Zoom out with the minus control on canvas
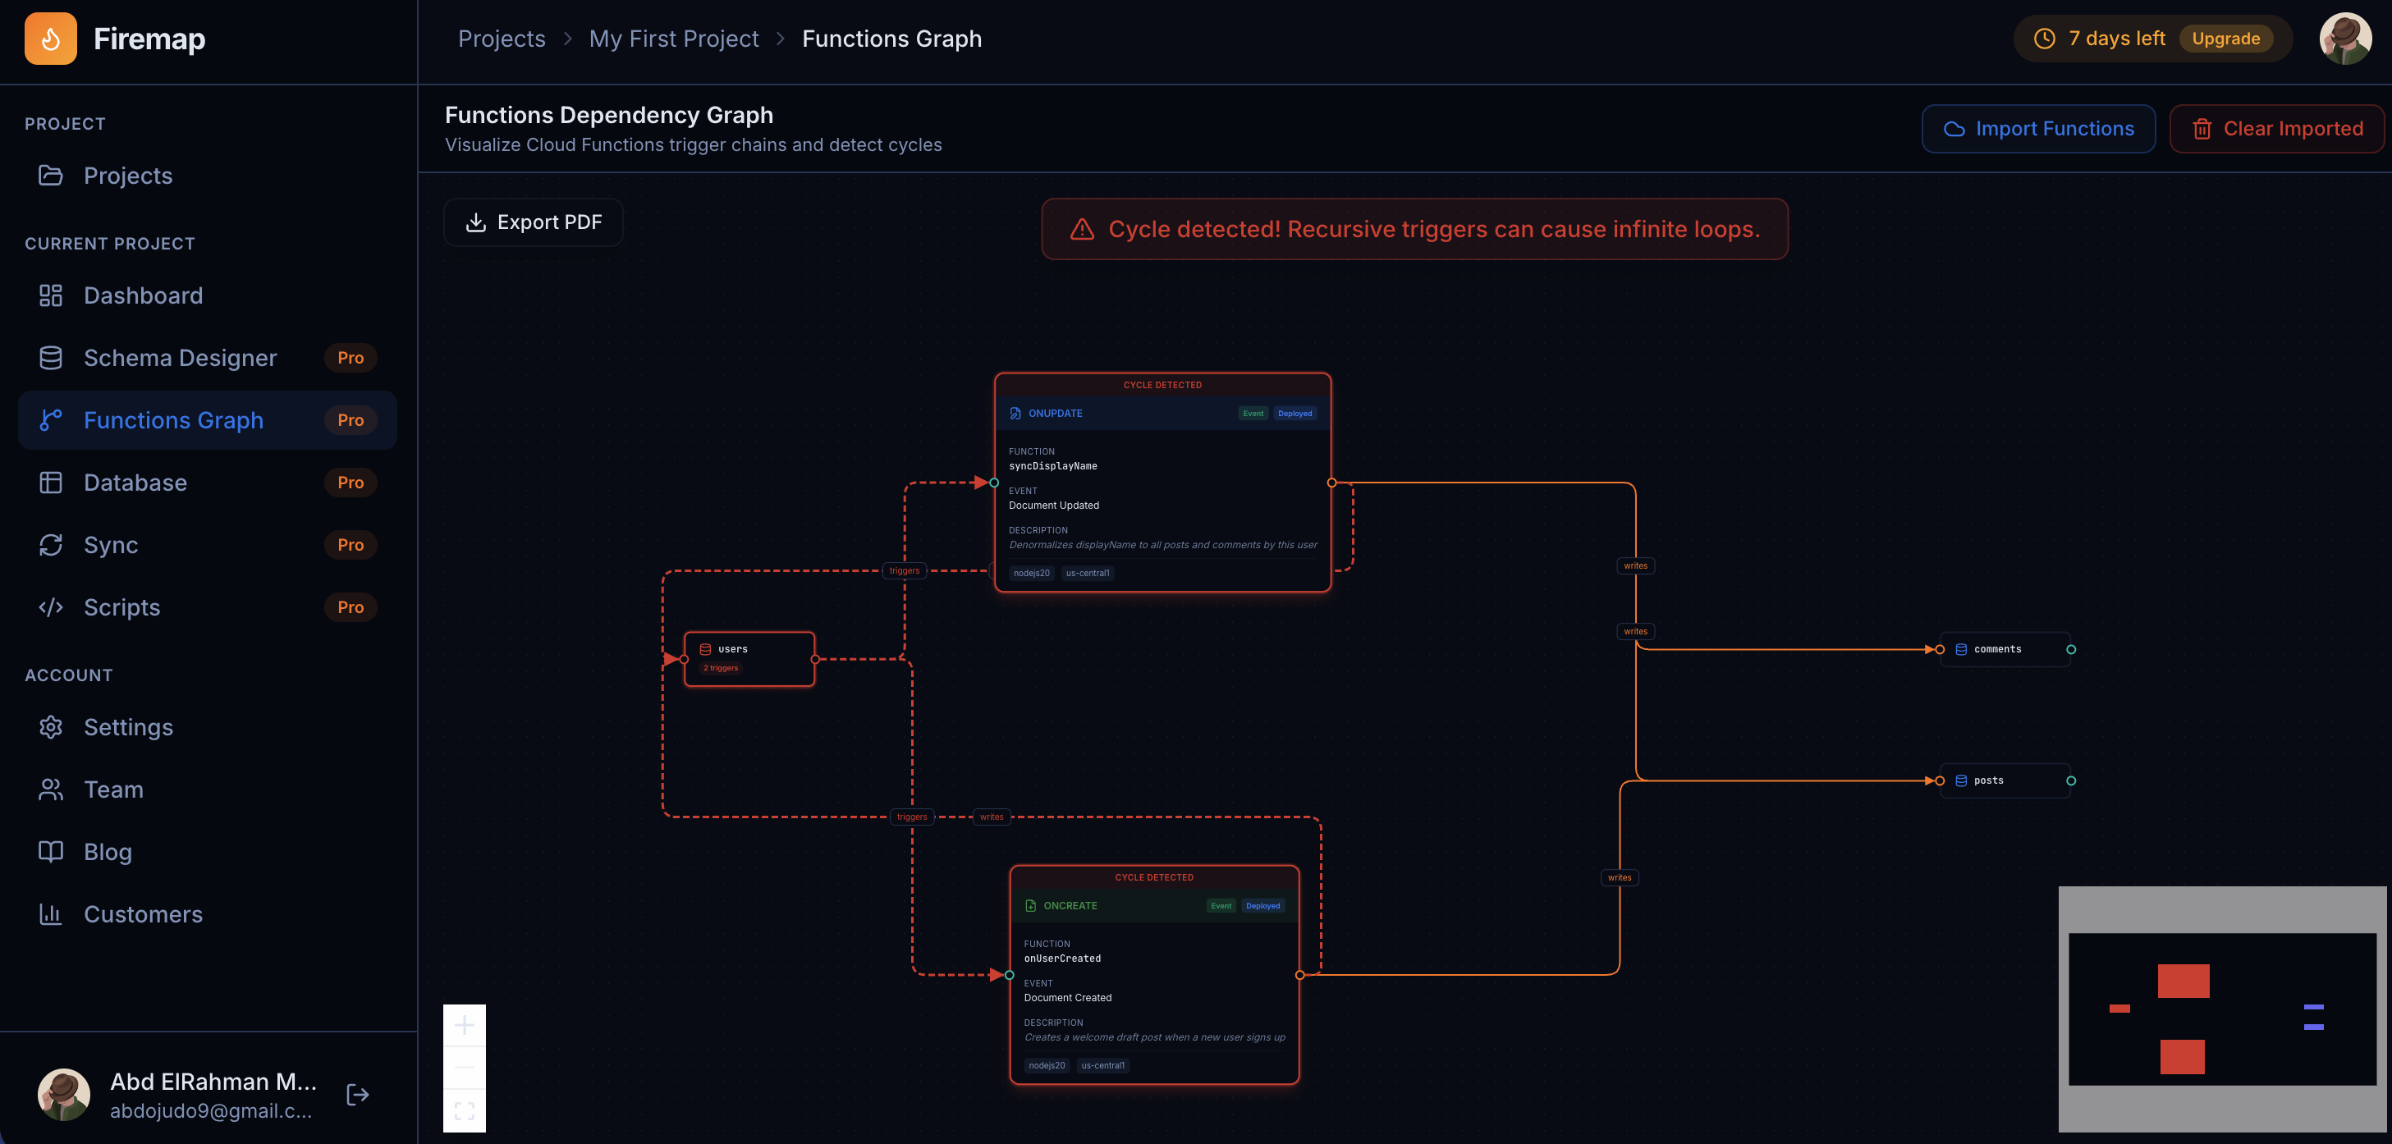 [x=465, y=1068]
